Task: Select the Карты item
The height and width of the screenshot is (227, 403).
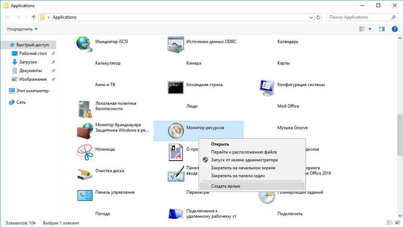Action: coord(284,63)
